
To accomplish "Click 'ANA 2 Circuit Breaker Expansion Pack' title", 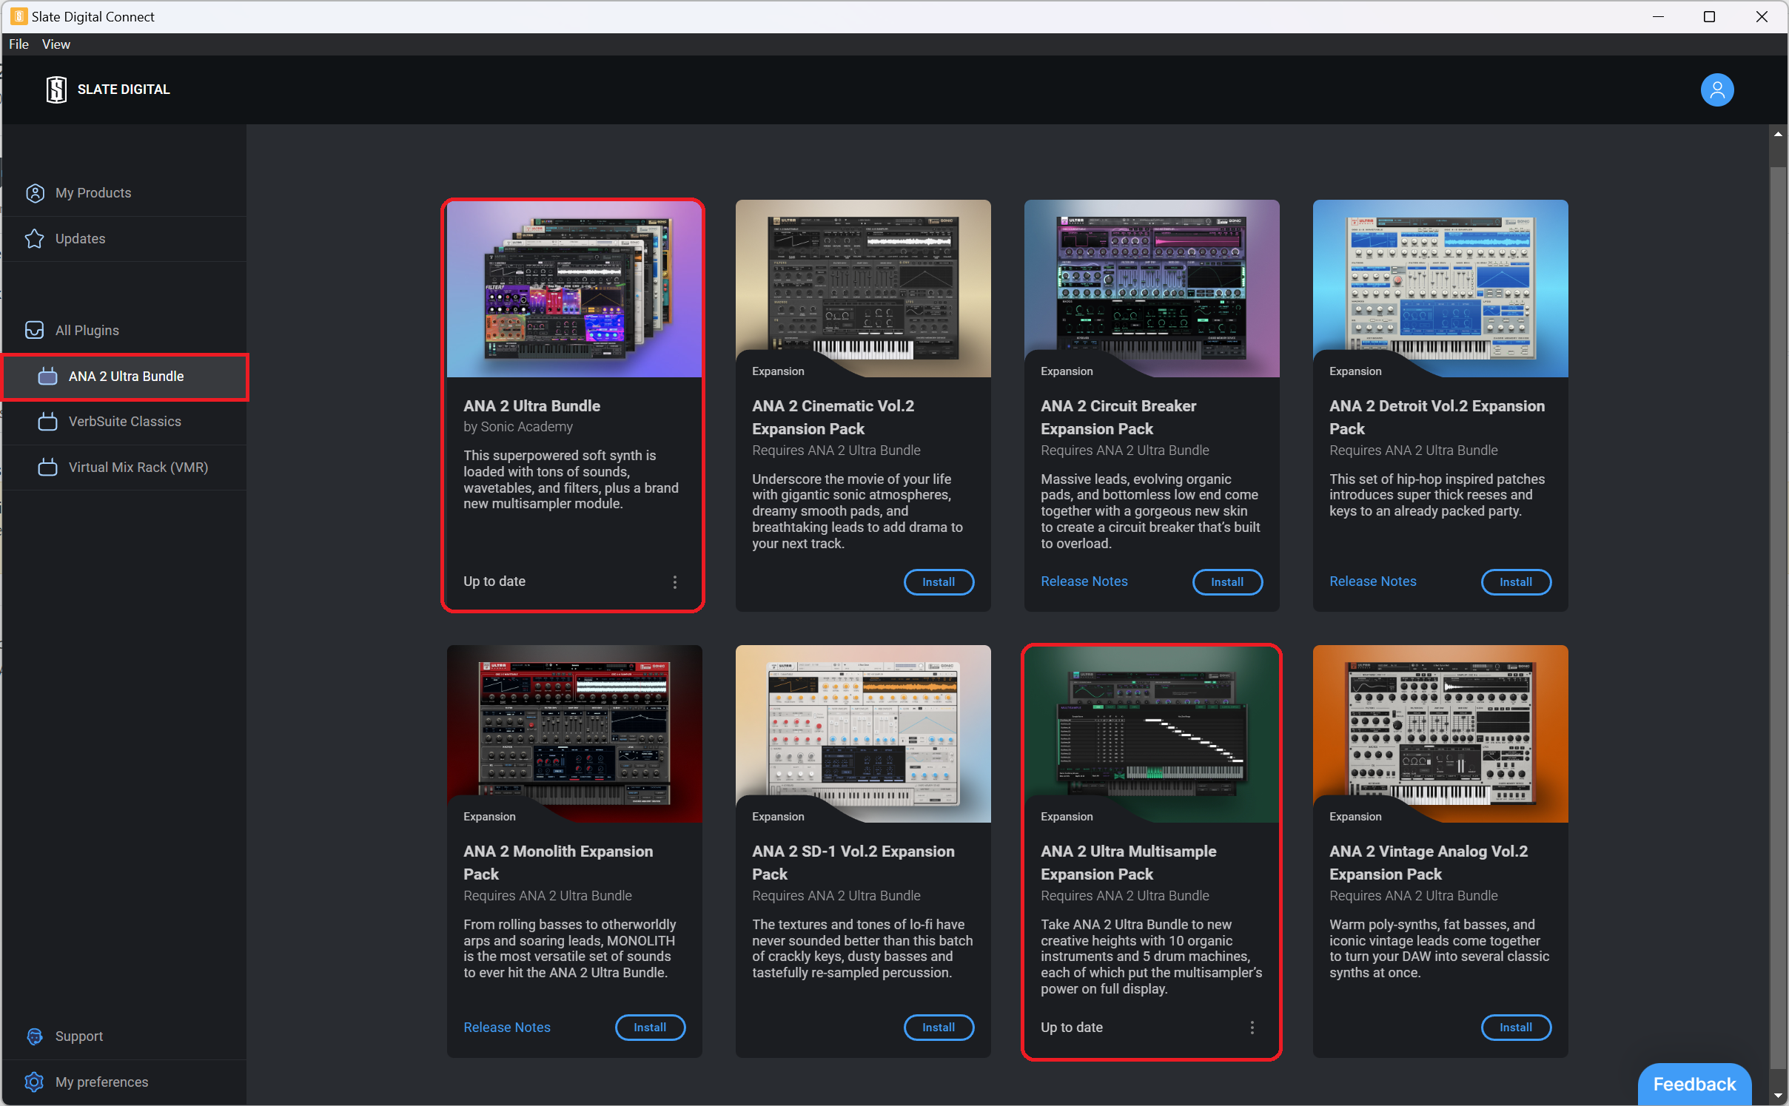I will point(1118,417).
